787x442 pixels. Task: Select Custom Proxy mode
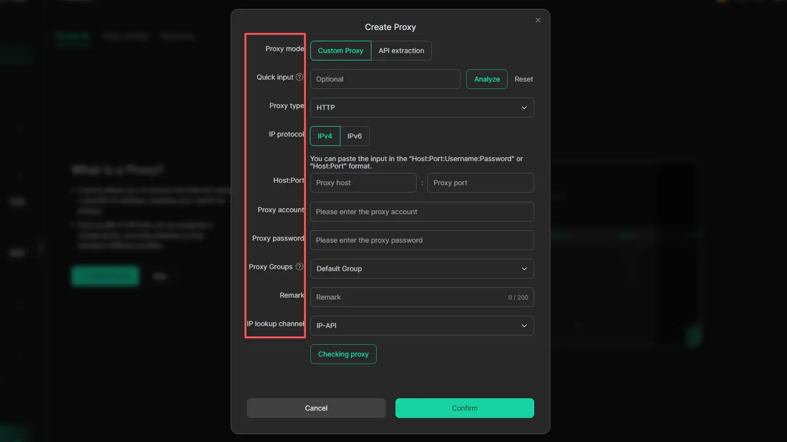point(340,51)
